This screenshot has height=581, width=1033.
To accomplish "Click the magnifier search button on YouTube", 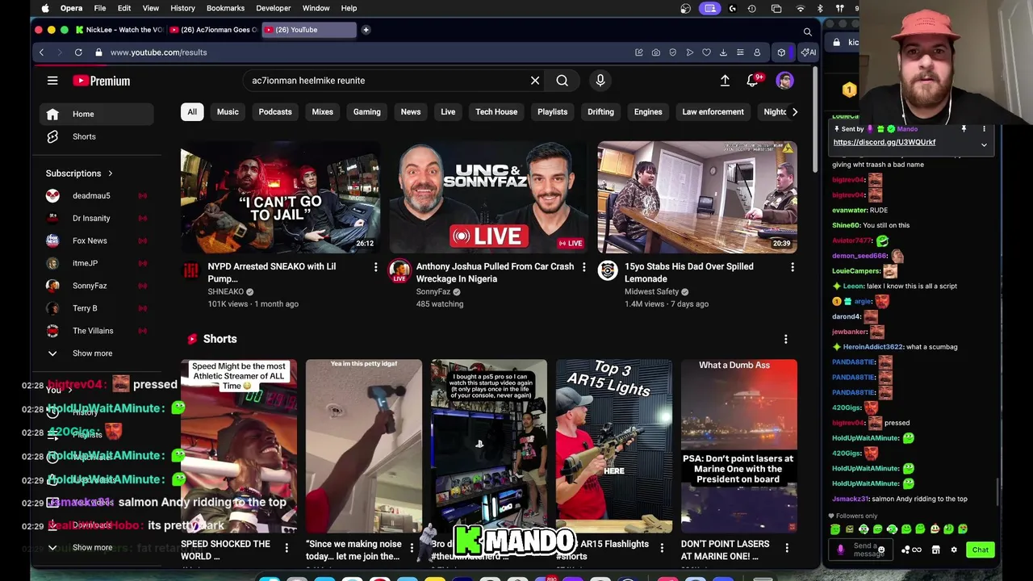I will pyautogui.click(x=562, y=81).
